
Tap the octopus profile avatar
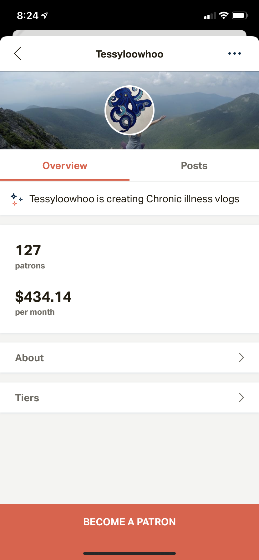[129, 110]
